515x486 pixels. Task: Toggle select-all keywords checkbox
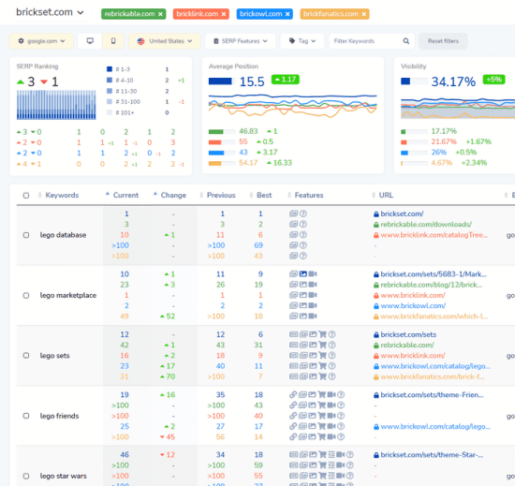[x=26, y=196]
